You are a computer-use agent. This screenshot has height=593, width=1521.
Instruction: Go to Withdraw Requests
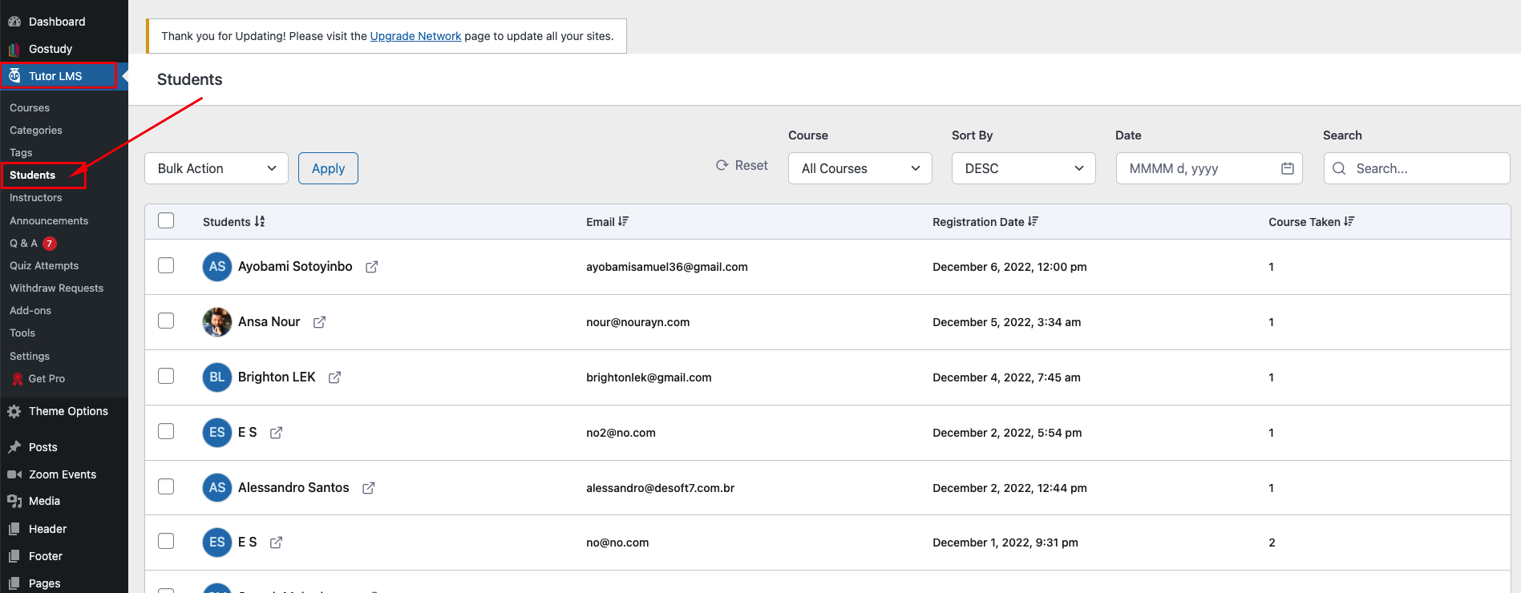(x=57, y=288)
